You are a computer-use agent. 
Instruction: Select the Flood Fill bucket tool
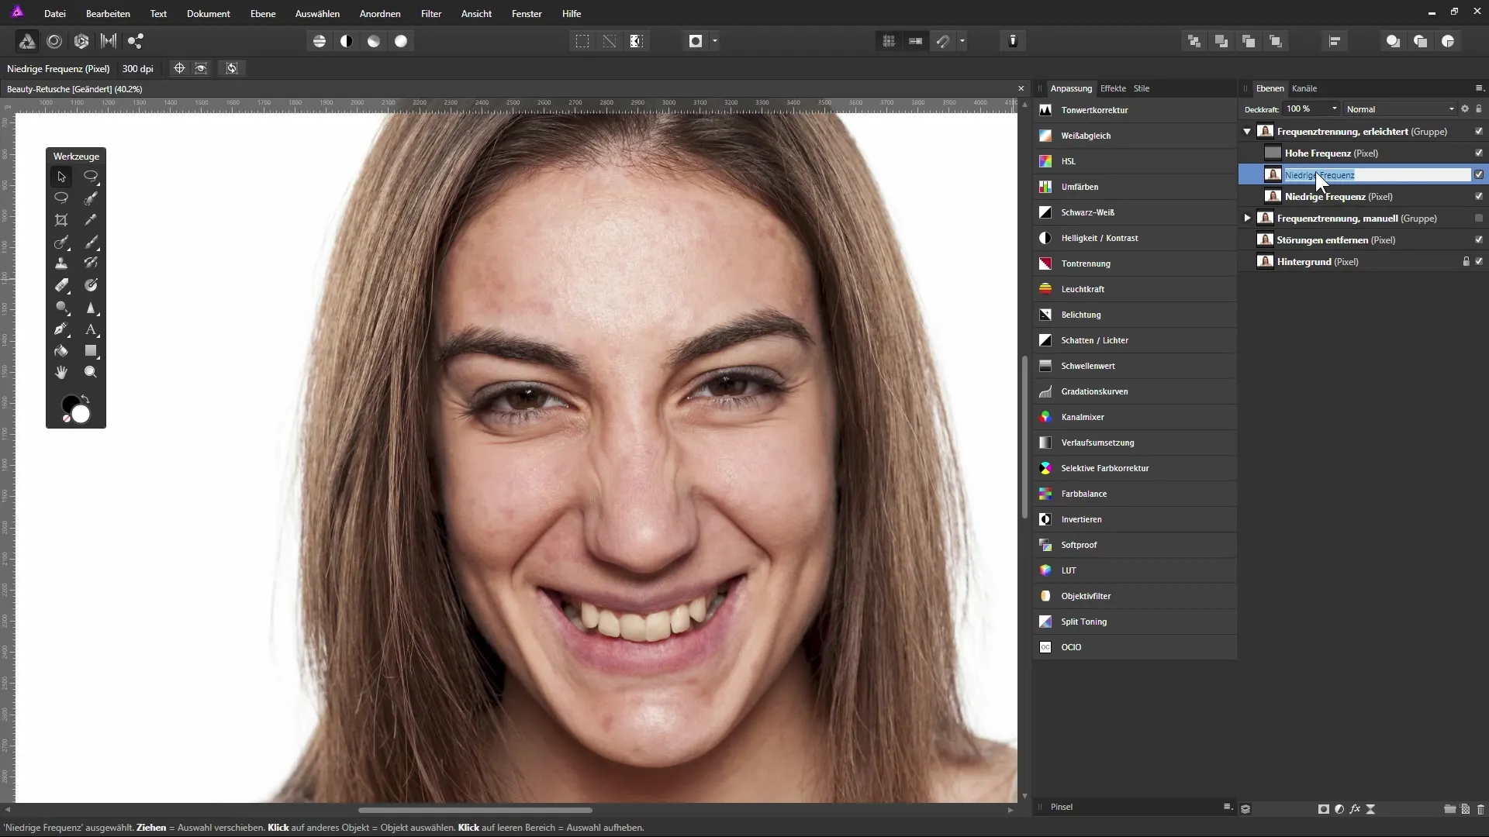pyautogui.click(x=61, y=351)
